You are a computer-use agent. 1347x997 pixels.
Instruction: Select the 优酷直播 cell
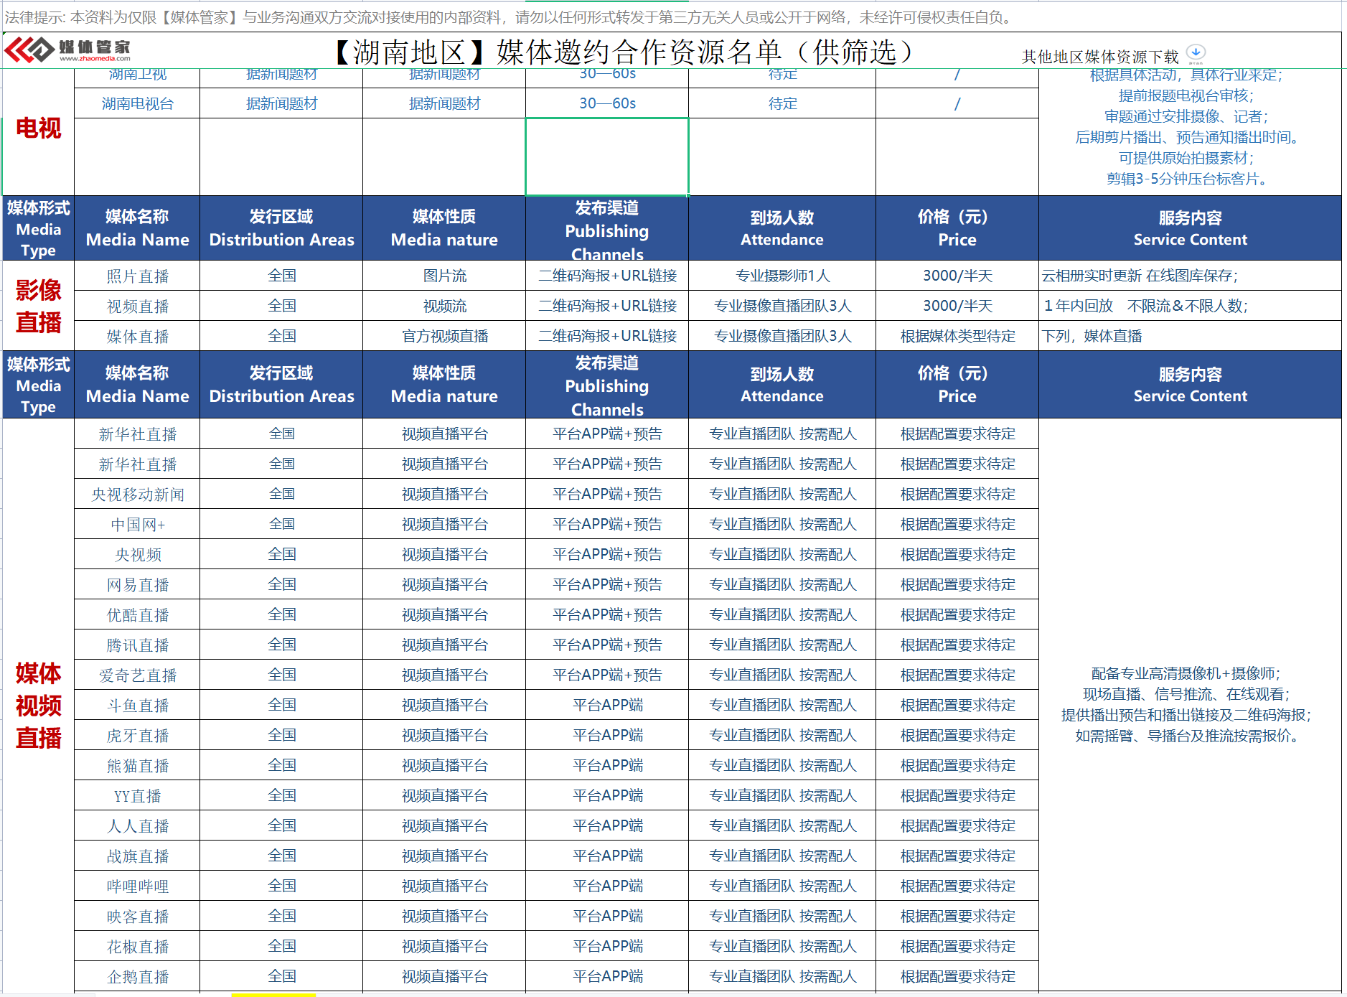(x=137, y=615)
